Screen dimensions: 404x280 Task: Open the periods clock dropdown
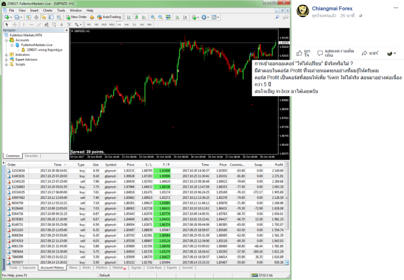point(205,17)
